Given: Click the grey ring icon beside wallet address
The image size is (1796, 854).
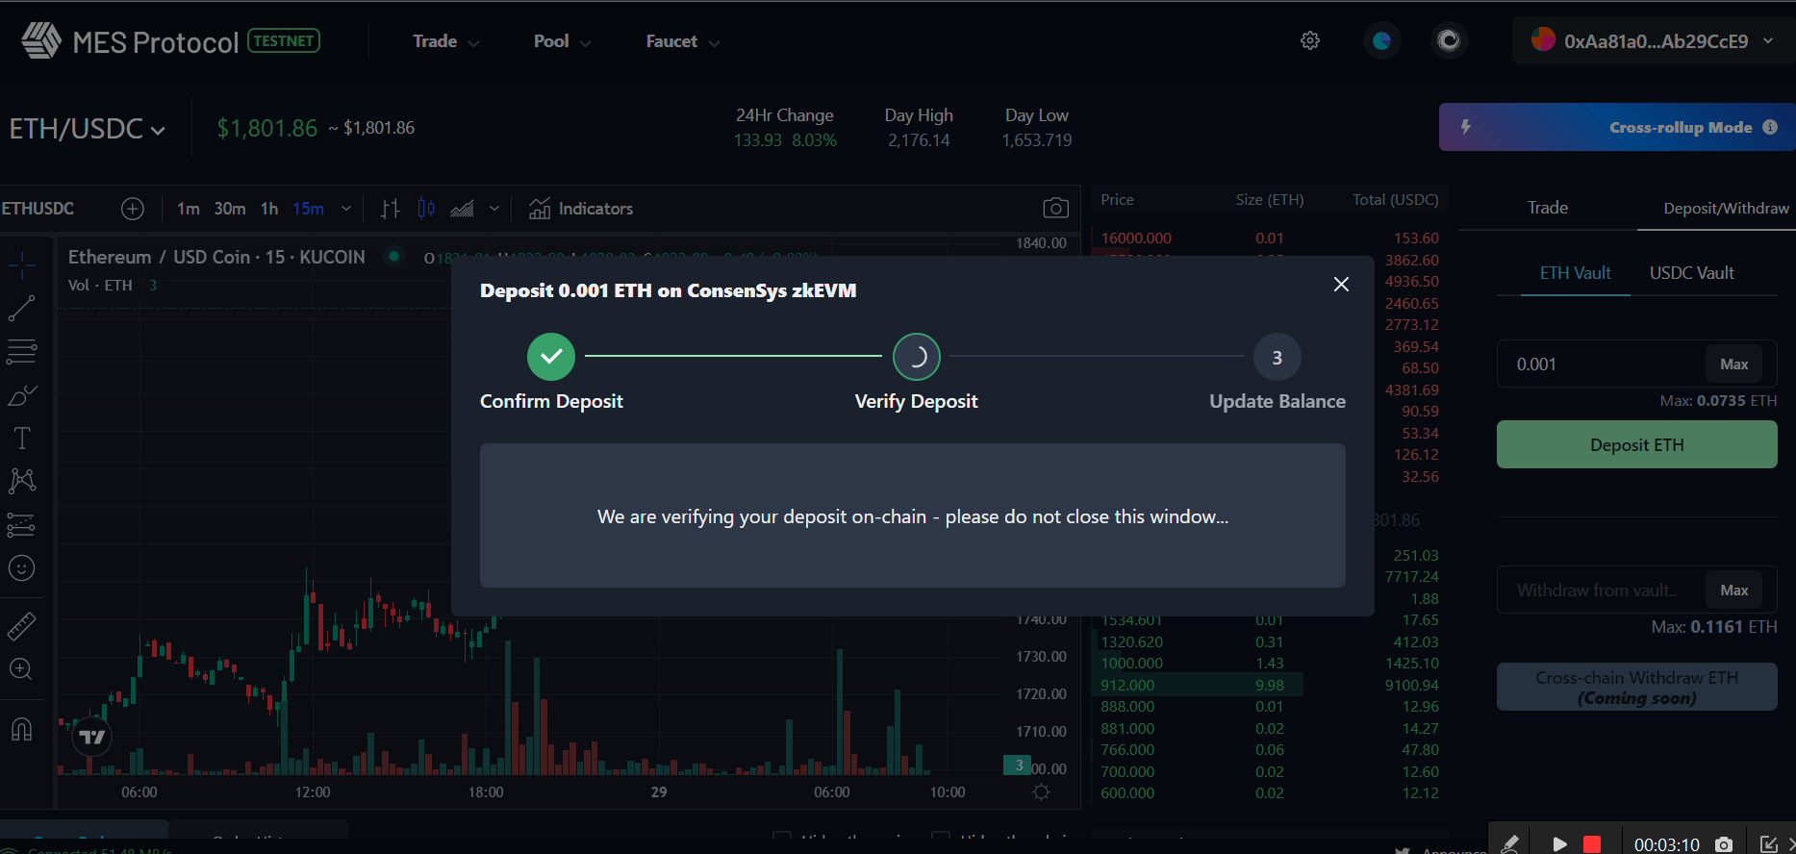Looking at the screenshot, I should coord(1449,40).
